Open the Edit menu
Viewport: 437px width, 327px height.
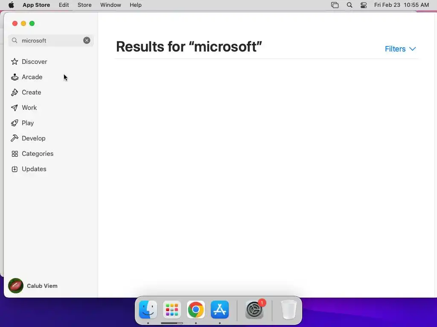point(64,5)
